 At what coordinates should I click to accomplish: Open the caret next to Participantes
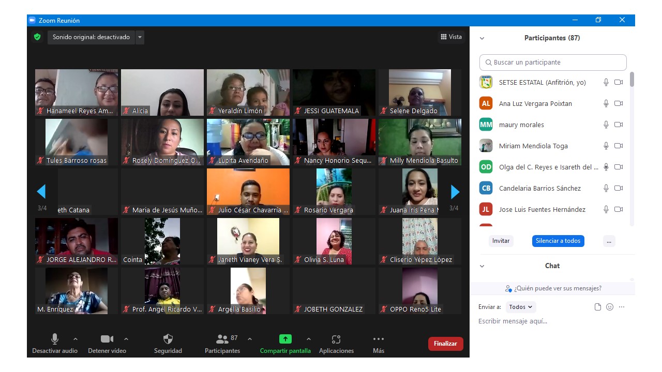pyautogui.click(x=250, y=339)
